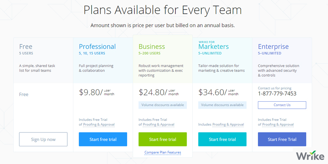Image resolution: width=328 pixels, height=164 pixels.
Task: Click Business plan Volume discounts available badge
Action: click(x=163, y=105)
